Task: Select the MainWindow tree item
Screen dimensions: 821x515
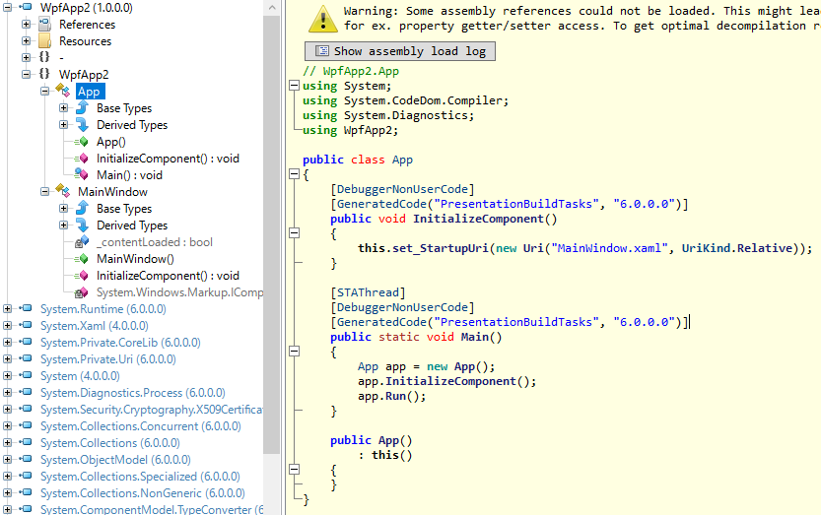Action: point(112,192)
